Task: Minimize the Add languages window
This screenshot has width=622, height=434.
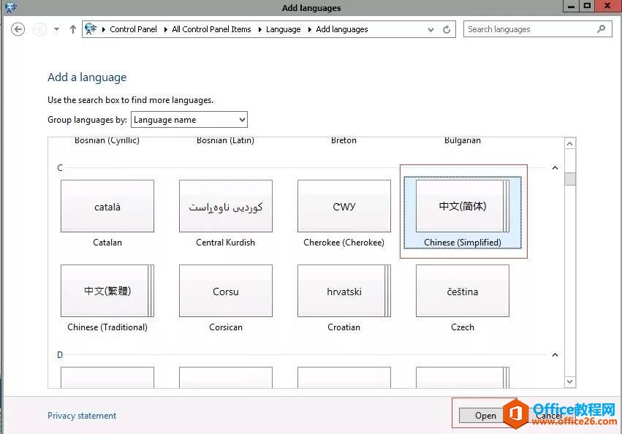Action: tap(572, 7)
